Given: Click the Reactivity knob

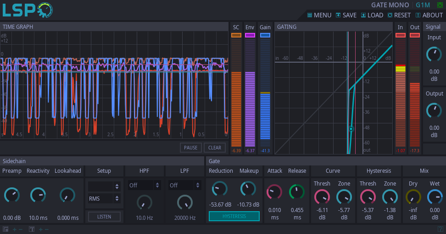Looking at the screenshot, I should click(38, 195).
